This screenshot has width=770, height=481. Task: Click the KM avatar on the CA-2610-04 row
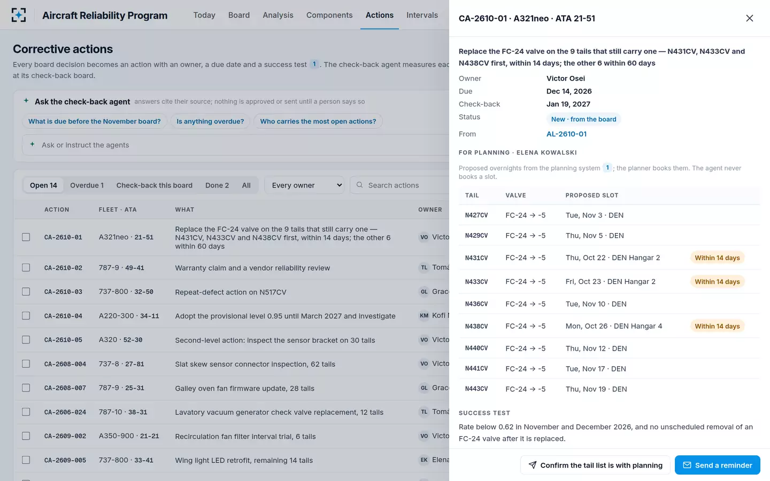coord(424,316)
